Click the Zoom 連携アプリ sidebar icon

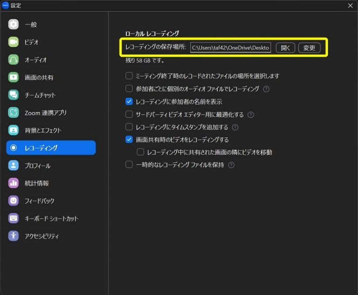[x=14, y=113]
